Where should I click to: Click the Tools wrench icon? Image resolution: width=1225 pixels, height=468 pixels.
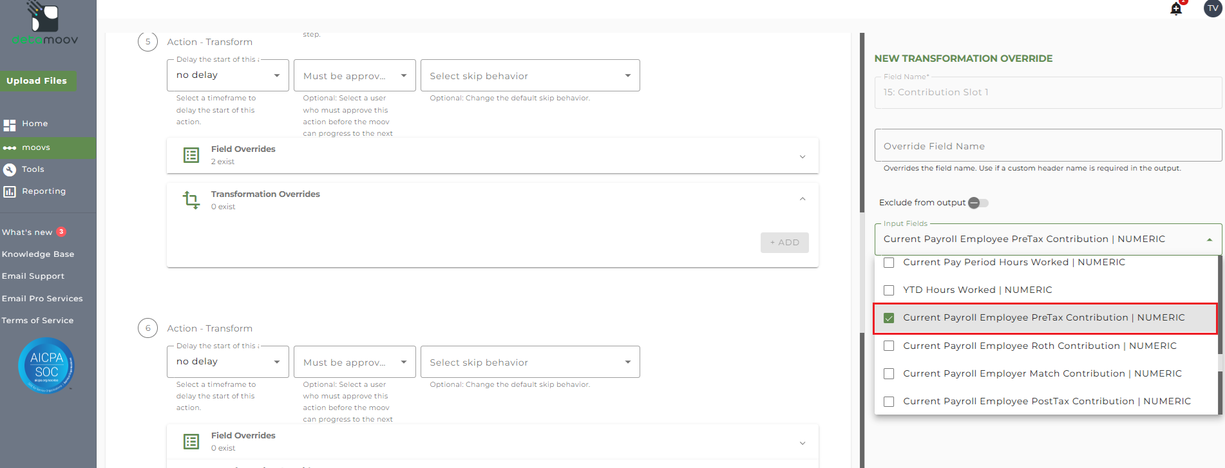tap(10, 169)
